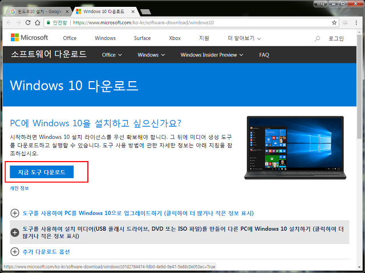Expand the Windows dropdown in the dark bar
Image resolution: width=365 pixels, height=273 pixels.
151,55
